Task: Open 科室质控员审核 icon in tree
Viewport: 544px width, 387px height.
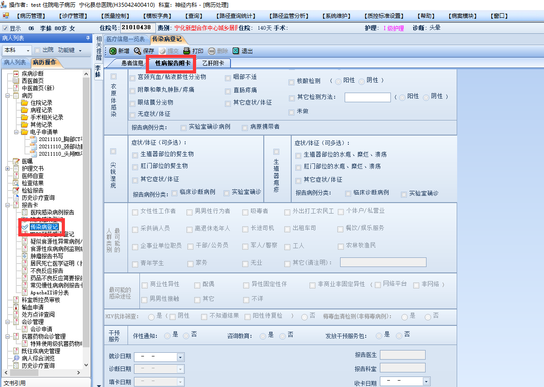Action: point(16,300)
